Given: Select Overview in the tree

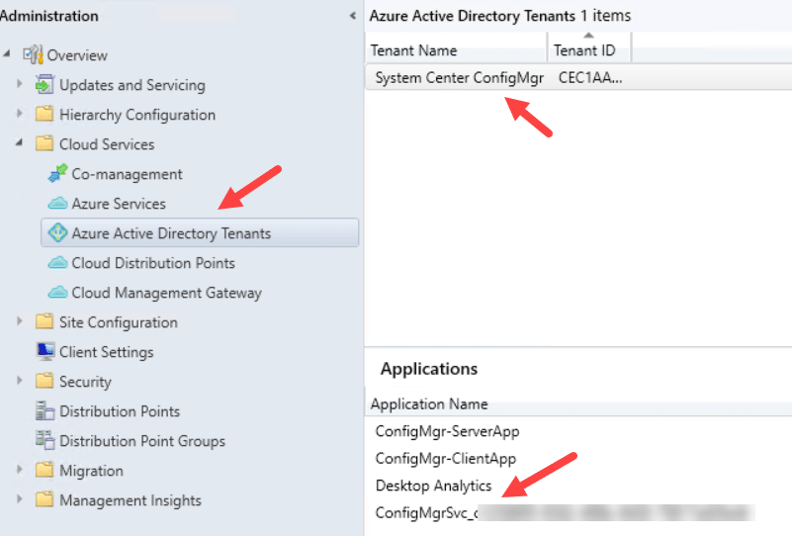Looking at the screenshot, I should [x=77, y=55].
